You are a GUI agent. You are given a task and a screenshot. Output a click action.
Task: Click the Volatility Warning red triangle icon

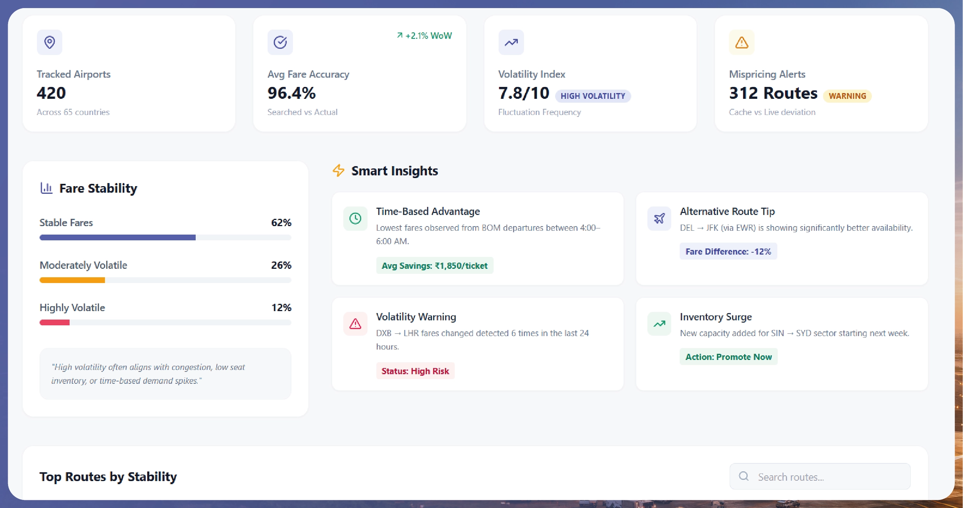355,324
